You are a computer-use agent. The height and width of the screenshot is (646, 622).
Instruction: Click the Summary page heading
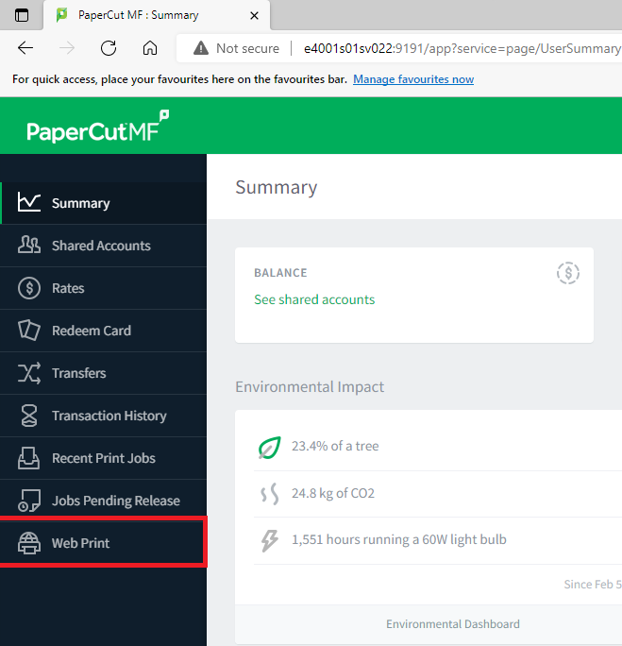[277, 187]
